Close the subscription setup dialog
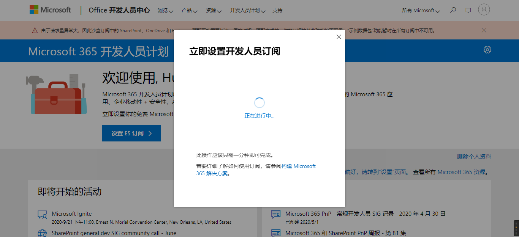 pyautogui.click(x=339, y=37)
